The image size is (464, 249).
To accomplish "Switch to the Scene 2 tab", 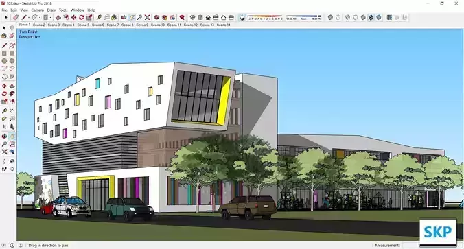I will (x=38, y=25).
